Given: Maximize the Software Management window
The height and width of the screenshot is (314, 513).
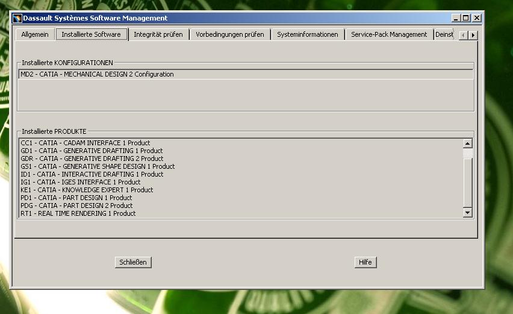Looking at the screenshot, I should coord(465,18).
